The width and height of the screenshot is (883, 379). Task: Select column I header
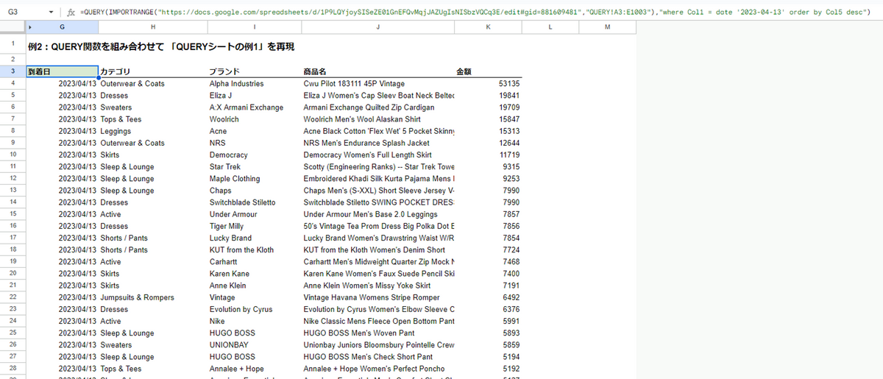254,26
